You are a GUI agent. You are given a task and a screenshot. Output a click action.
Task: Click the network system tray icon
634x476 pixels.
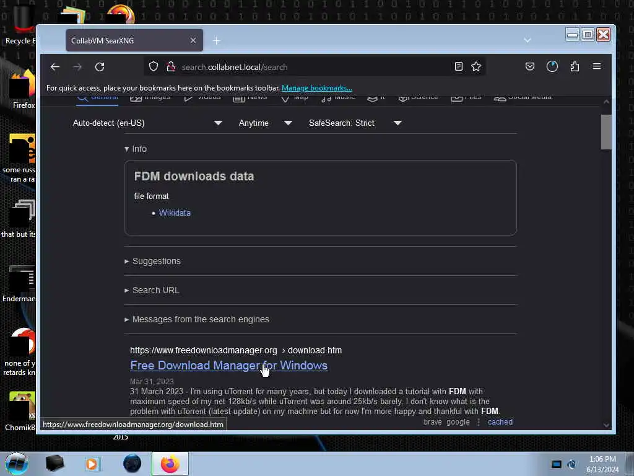click(571, 464)
